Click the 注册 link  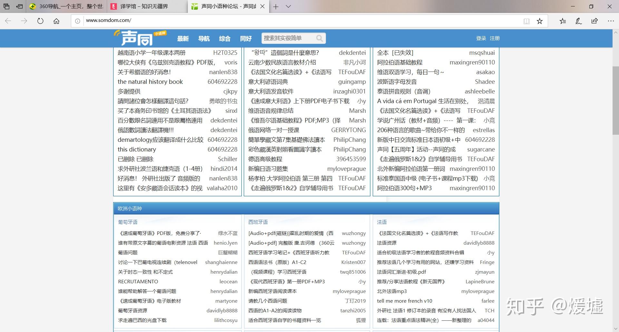click(495, 38)
